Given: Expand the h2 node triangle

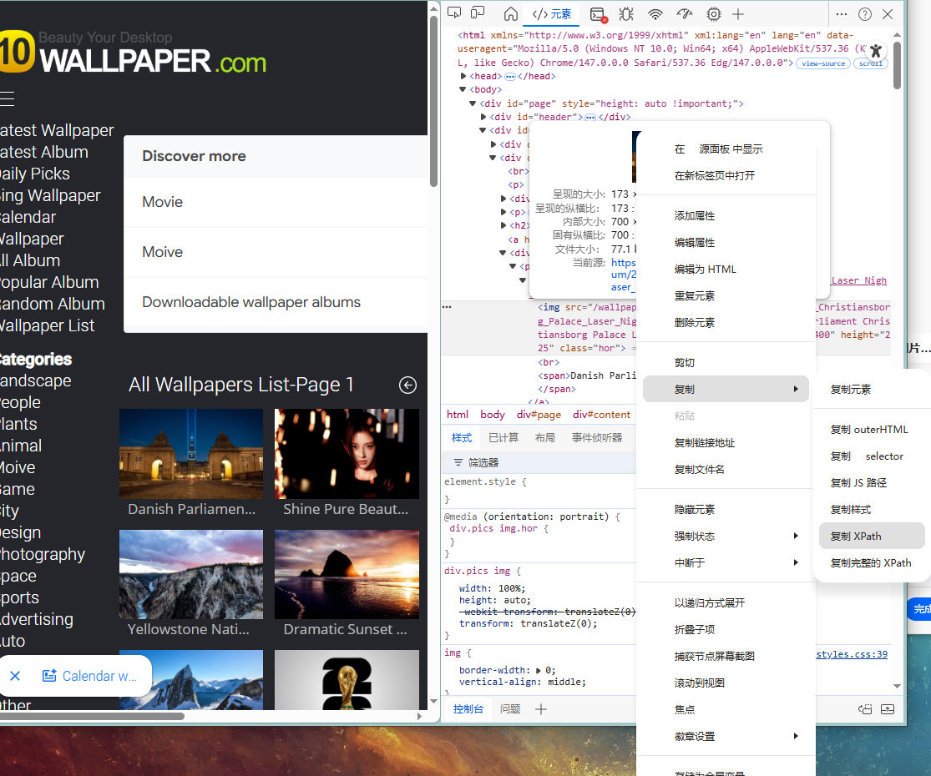Looking at the screenshot, I should coord(503,225).
